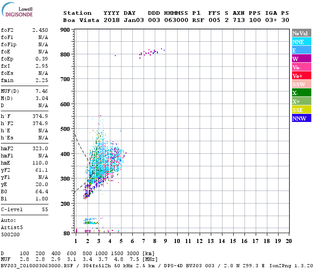Click the echo band near 130 km
The image size is (314, 269).
pyautogui.click(x=91, y=221)
